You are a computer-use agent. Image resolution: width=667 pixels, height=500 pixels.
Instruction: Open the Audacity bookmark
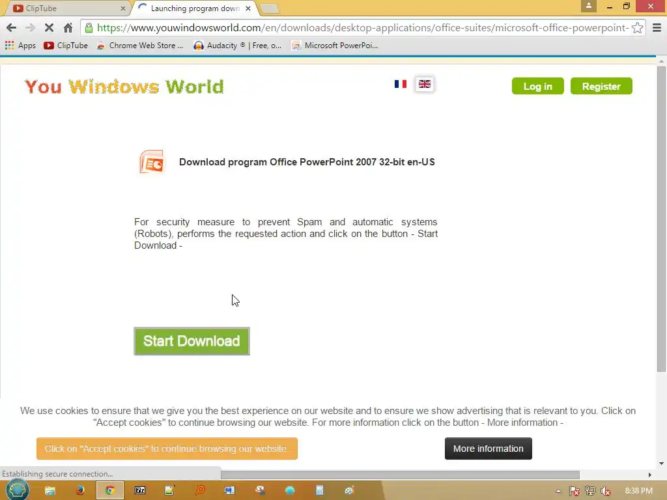(237, 46)
